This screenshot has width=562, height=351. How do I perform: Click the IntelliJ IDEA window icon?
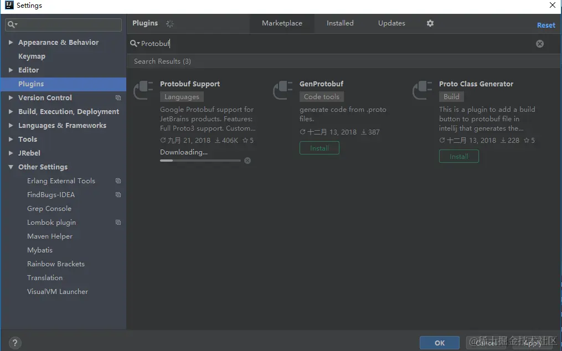(x=9, y=5)
